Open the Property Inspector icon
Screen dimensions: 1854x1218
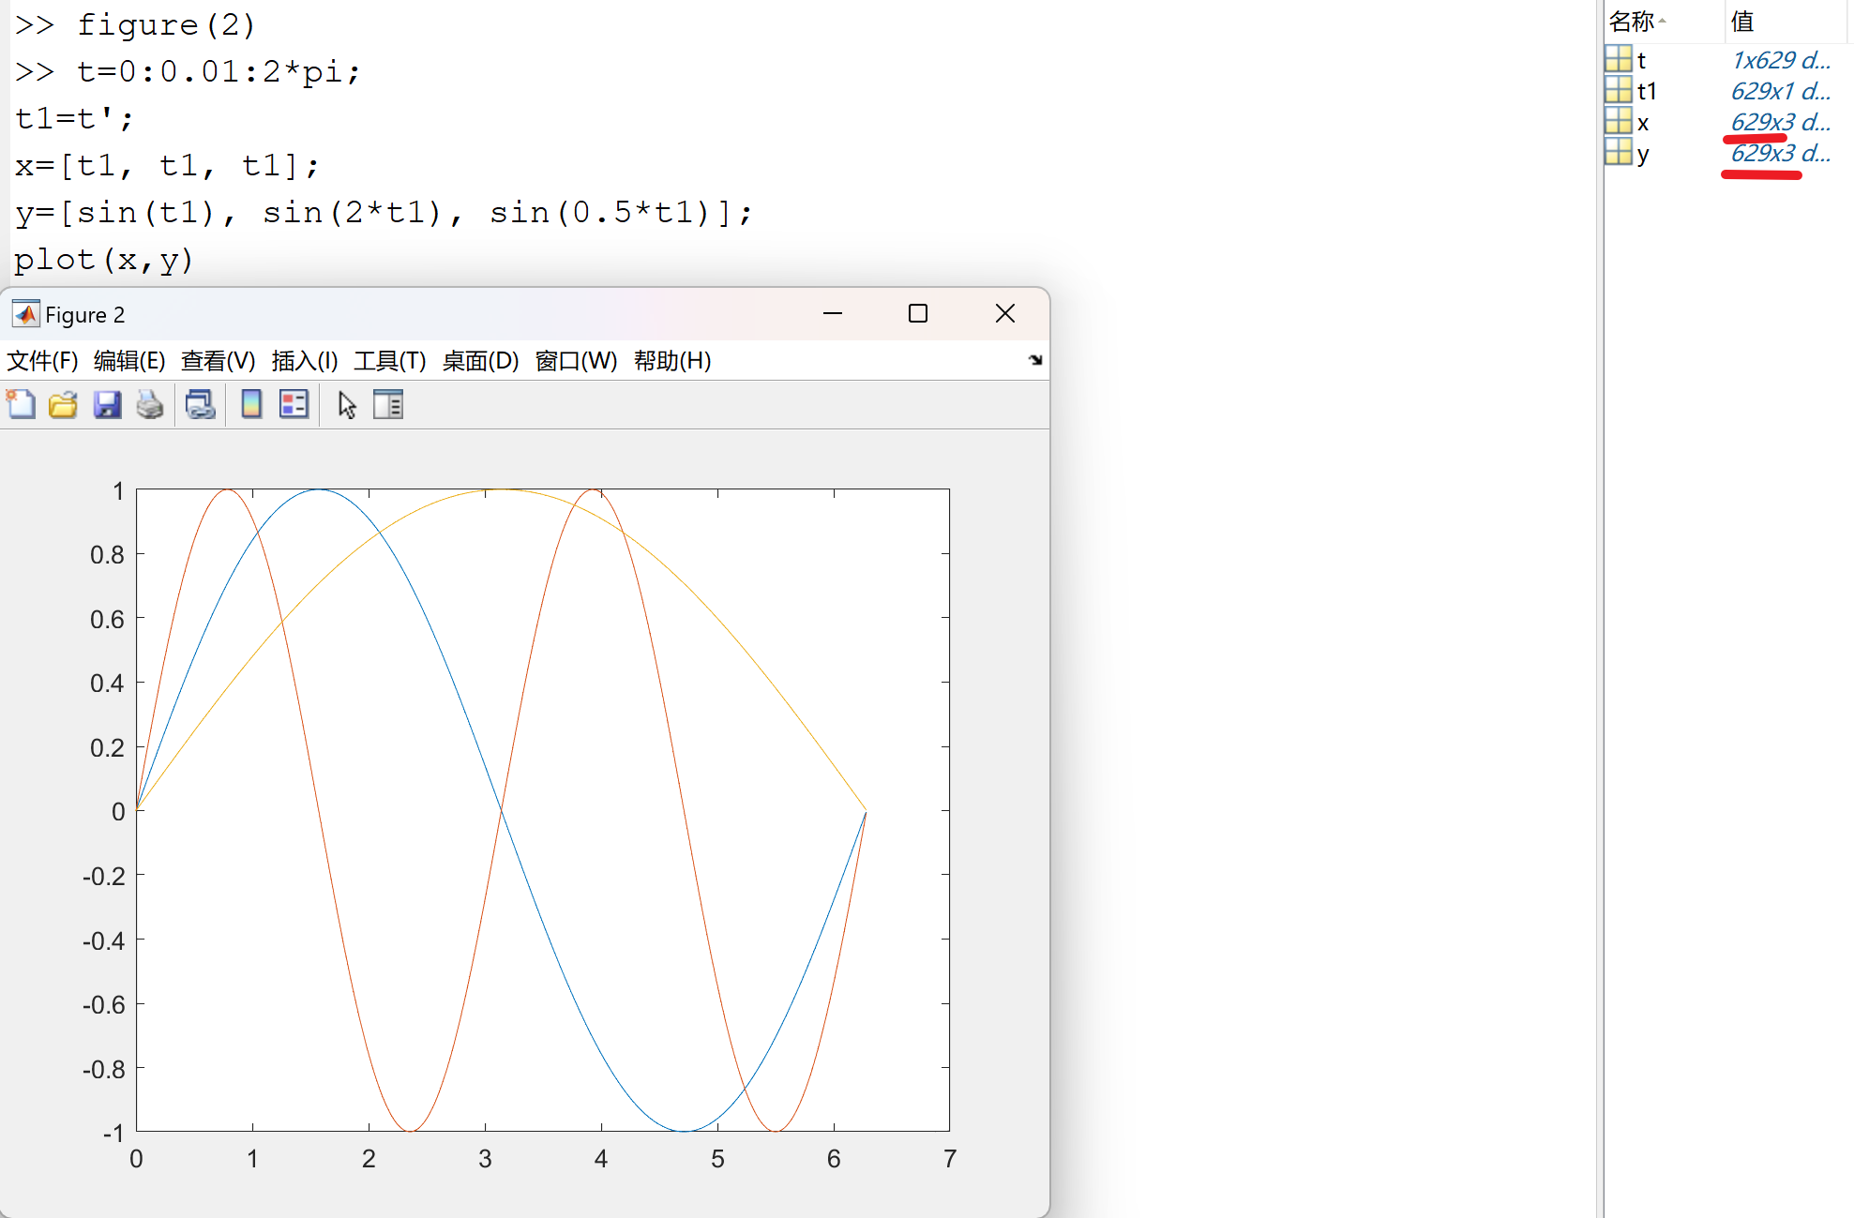[x=388, y=405]
